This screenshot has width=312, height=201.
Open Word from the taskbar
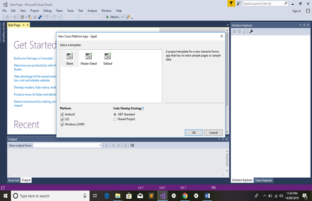tap(207, 196)
